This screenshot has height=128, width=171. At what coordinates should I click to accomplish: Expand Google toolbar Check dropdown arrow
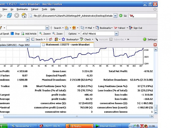coord(93,39)
